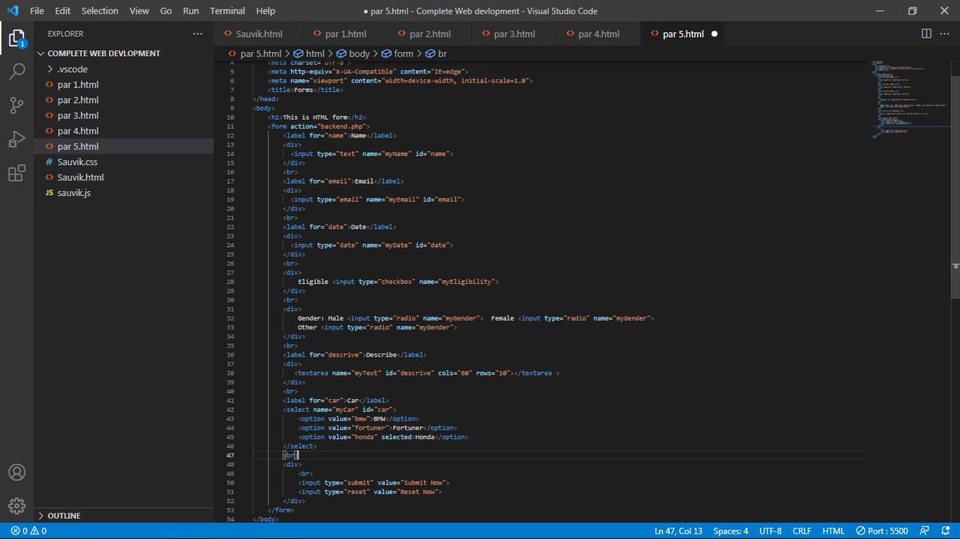
Task: Open the Accounts menu icon
Action: (x=17, y=473)
